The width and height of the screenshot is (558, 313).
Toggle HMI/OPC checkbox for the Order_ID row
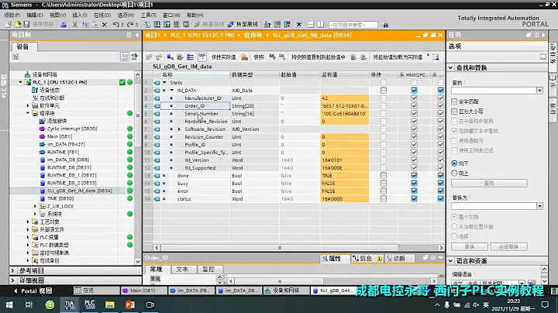414,106
